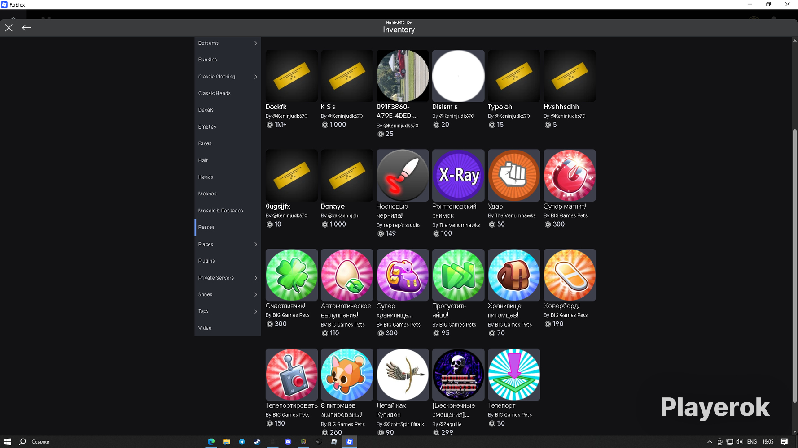
Task: Click the Donaye pass title
Action: pos(333,207)
